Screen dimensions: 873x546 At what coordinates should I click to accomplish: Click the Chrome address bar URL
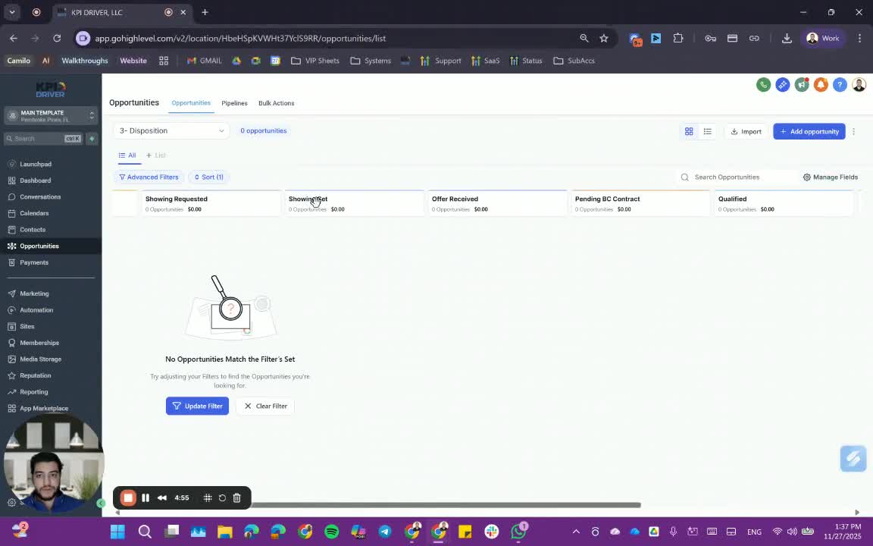pyautogui.click(x=240, y=39)
